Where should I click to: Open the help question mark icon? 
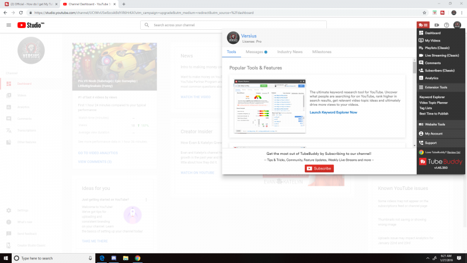click(447, 25)
